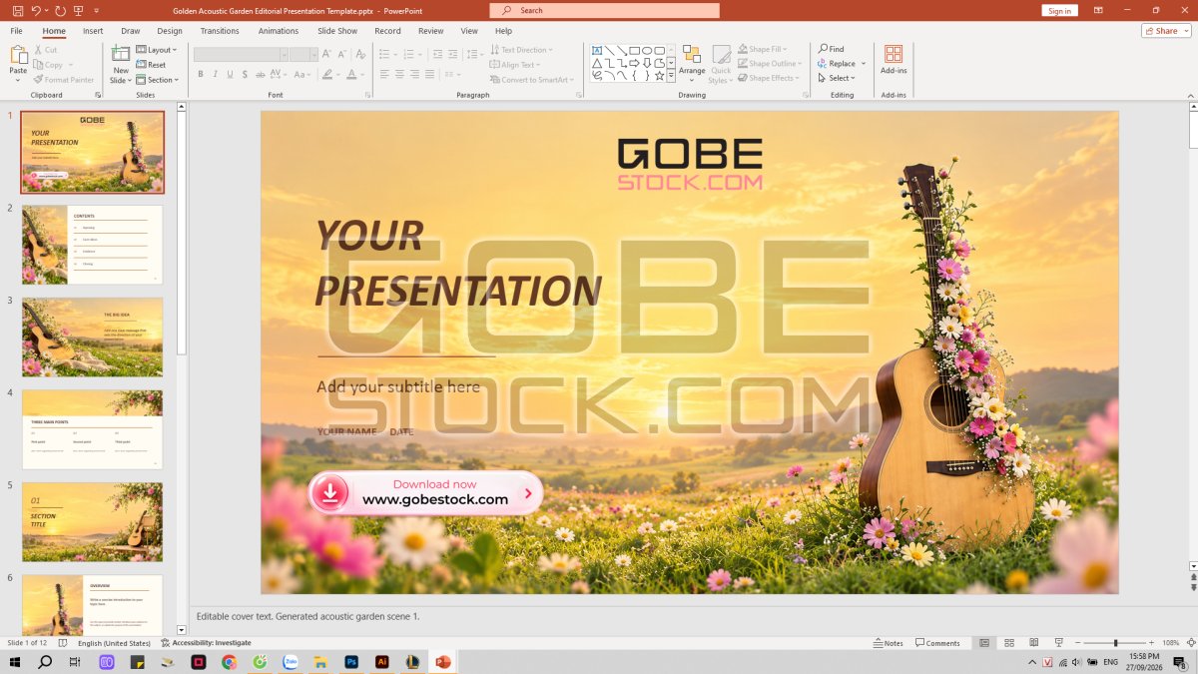Open the File menu
This screenshot has height=674, width=1198.
click(17, 31)
